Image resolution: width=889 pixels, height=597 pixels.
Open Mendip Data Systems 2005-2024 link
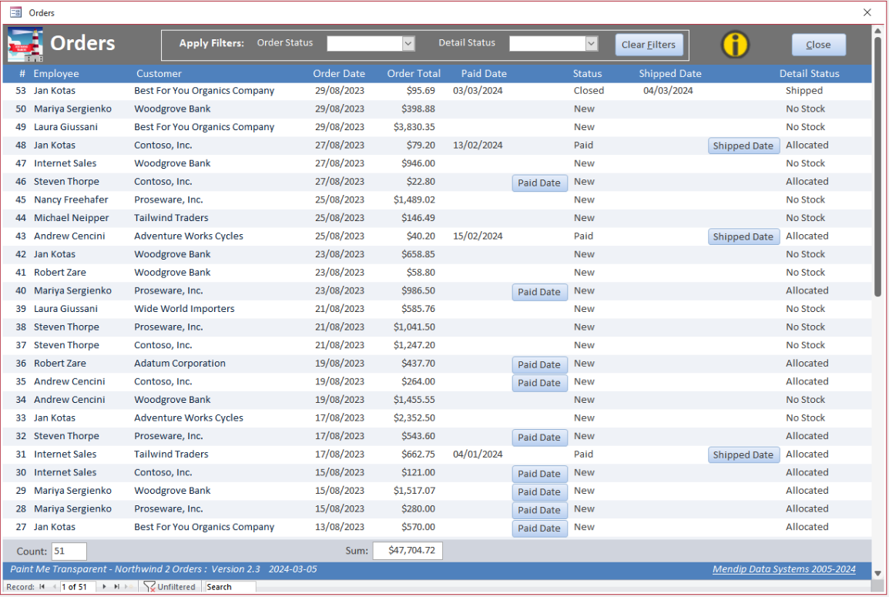tap(783, 568)
